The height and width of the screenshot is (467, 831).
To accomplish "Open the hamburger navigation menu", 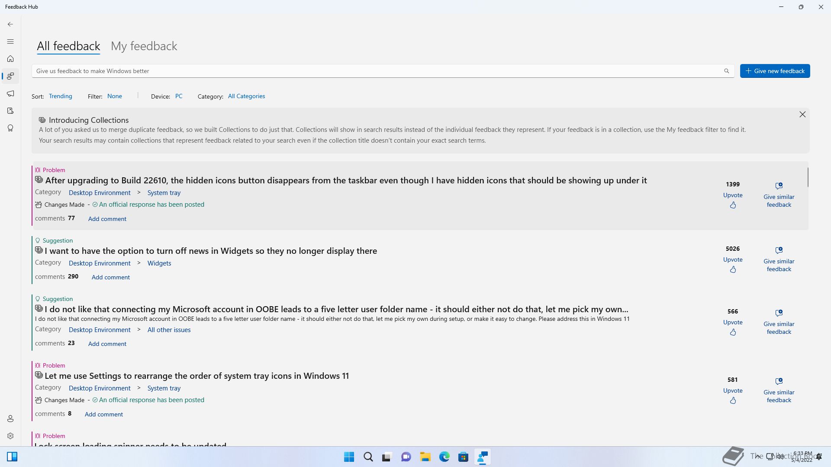I will (x=10, y=42).
